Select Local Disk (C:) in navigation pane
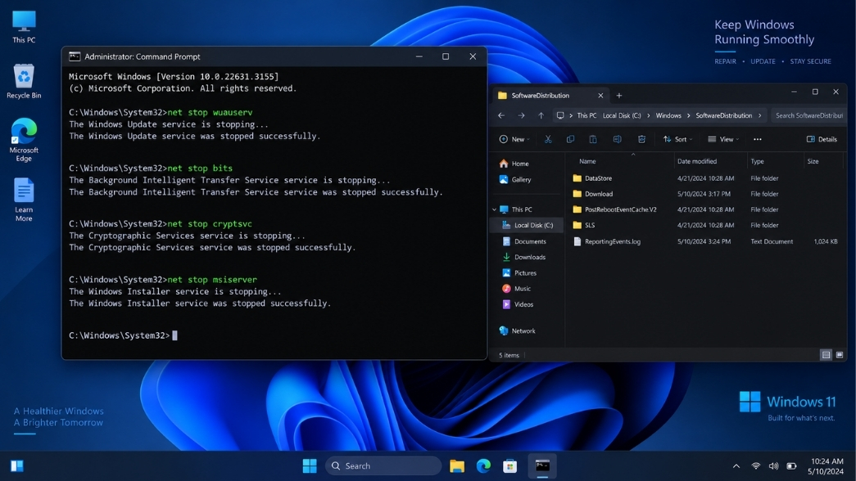Image resolution: width=856 pixels, height=481 pixels. [528, 225]
